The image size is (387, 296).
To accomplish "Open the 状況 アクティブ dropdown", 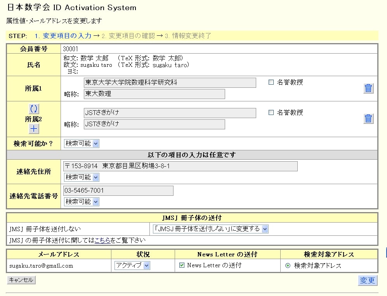I will (132, 266).
